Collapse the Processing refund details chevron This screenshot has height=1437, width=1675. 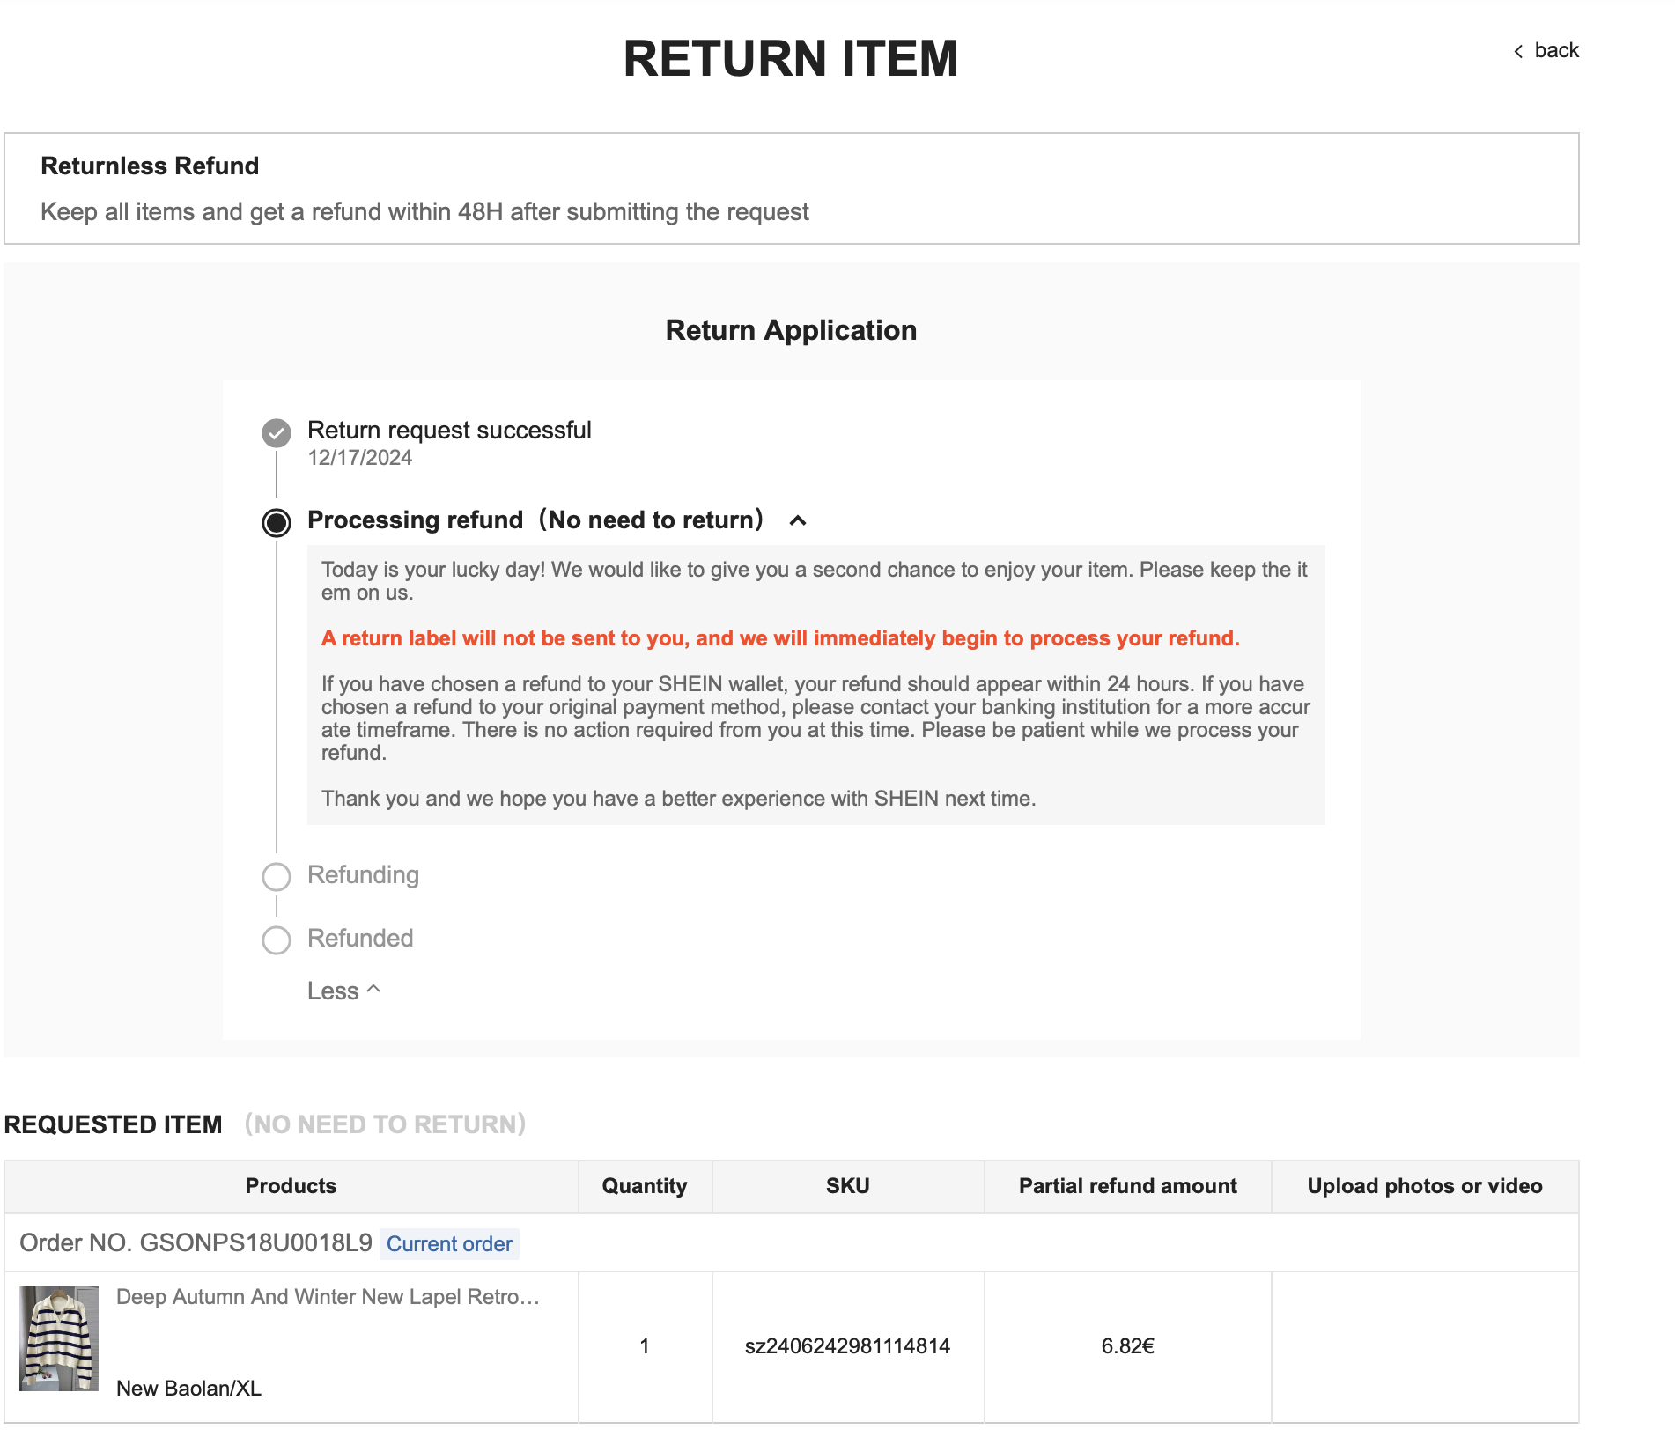(798, 520)
